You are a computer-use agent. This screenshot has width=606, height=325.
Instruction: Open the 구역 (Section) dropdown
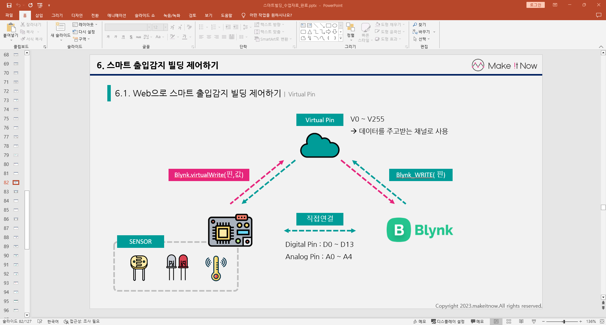(x=82, y=39)
